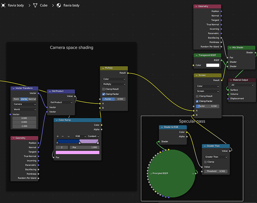This screenshot has height=203, width=257.
Task: Click the Multiply node Result output socket
Action: coord(128,73)
